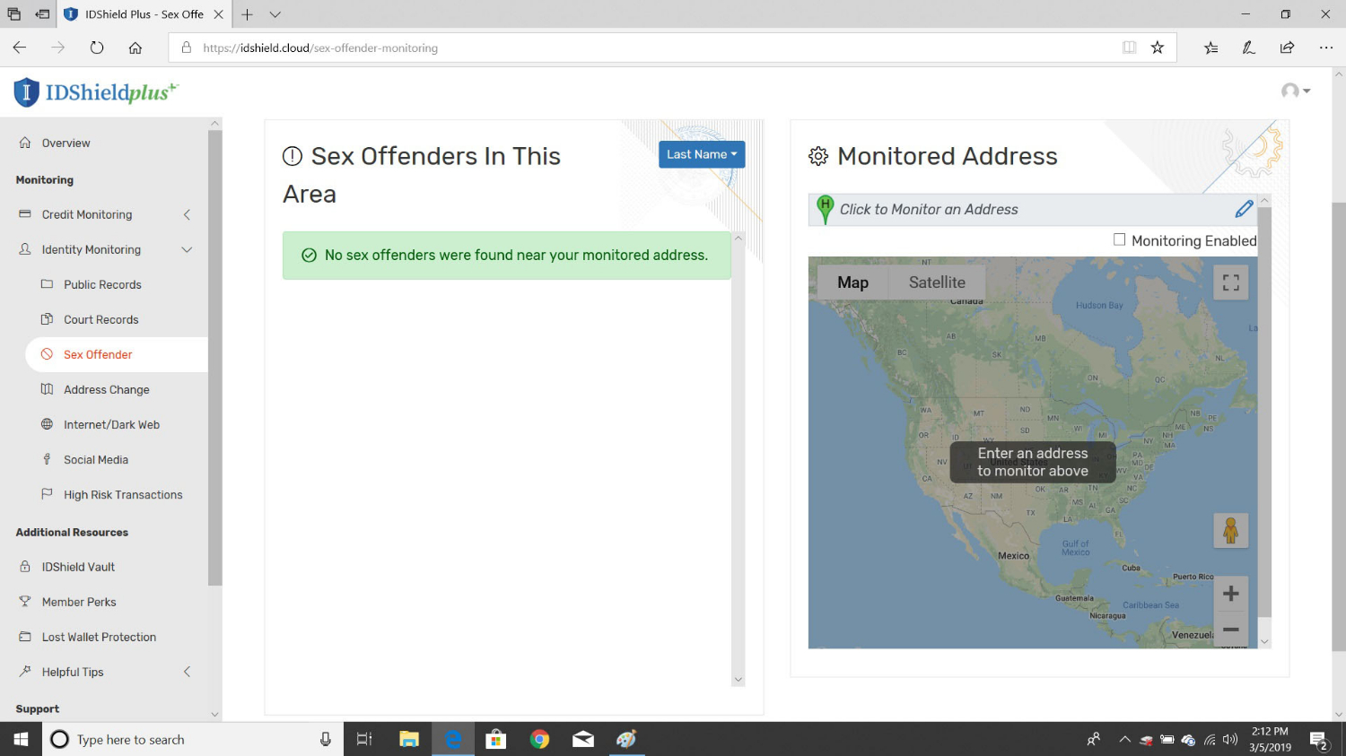Viewport: 1346px width, 756px height.
Task: Enable the Monitoring Enabled checkbox
Action: pyautogui.click(x=1119, y=239)
